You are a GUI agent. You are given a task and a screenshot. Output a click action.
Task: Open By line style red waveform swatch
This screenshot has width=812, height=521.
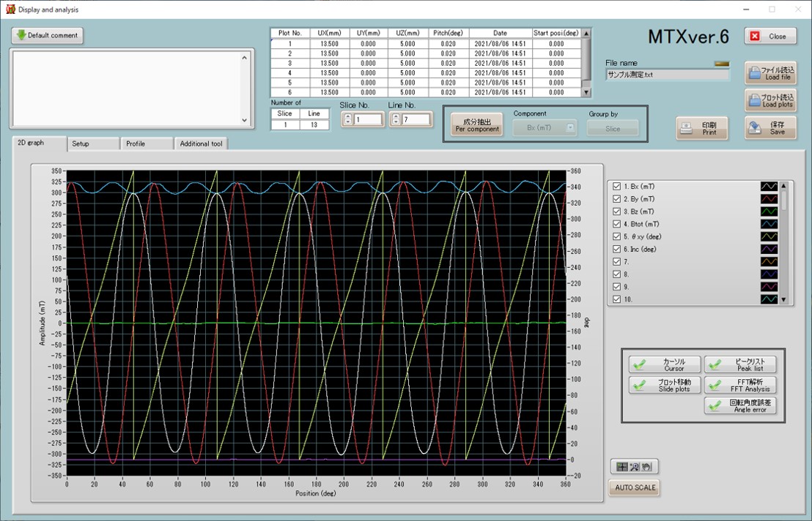tap(769, 199)
